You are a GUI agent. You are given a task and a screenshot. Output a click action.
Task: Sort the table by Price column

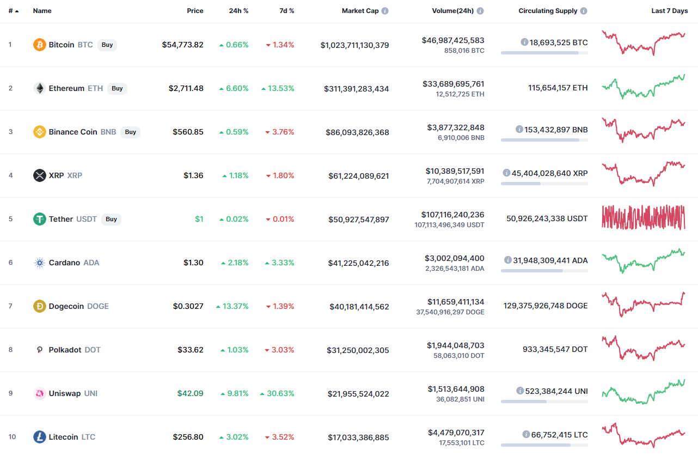click(195, 11)
